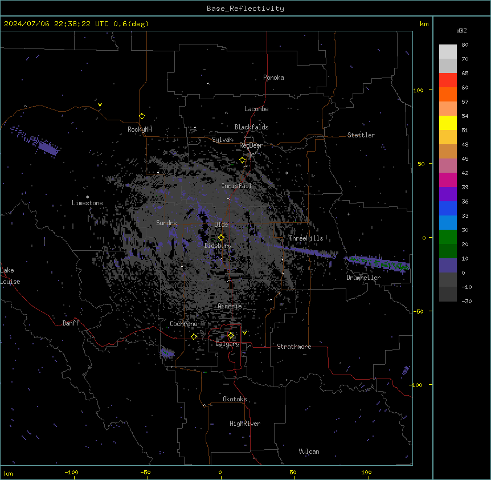The height and width of the screenshot is (480, 491).
Task: Click the Vulcan label
Action: [309, 451]
